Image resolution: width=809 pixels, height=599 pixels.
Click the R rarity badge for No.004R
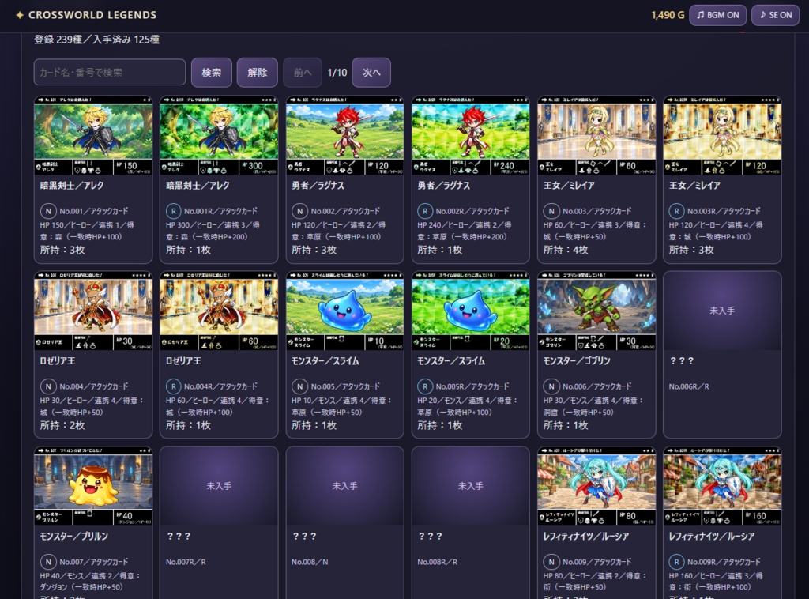(173, 386)
